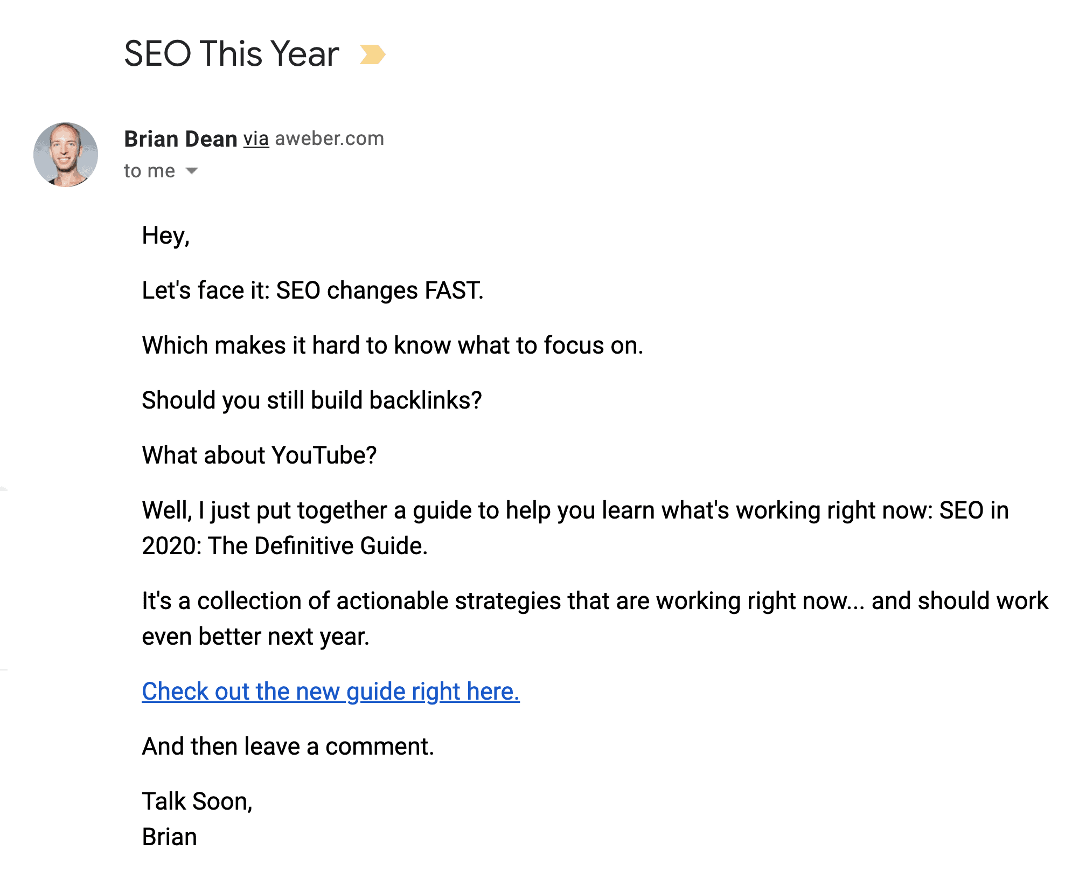Click the "to me" recipient text
This screenshot has width=1086, height=884.
click(x=149, y=171)
